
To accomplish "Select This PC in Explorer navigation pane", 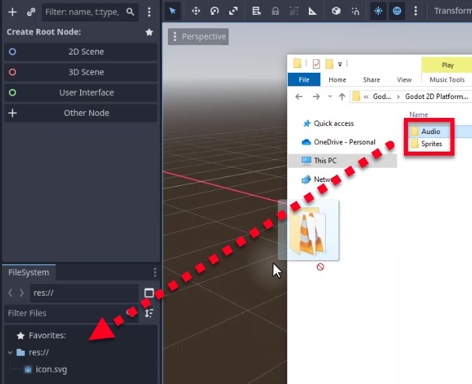I will [x=343, y=160].
